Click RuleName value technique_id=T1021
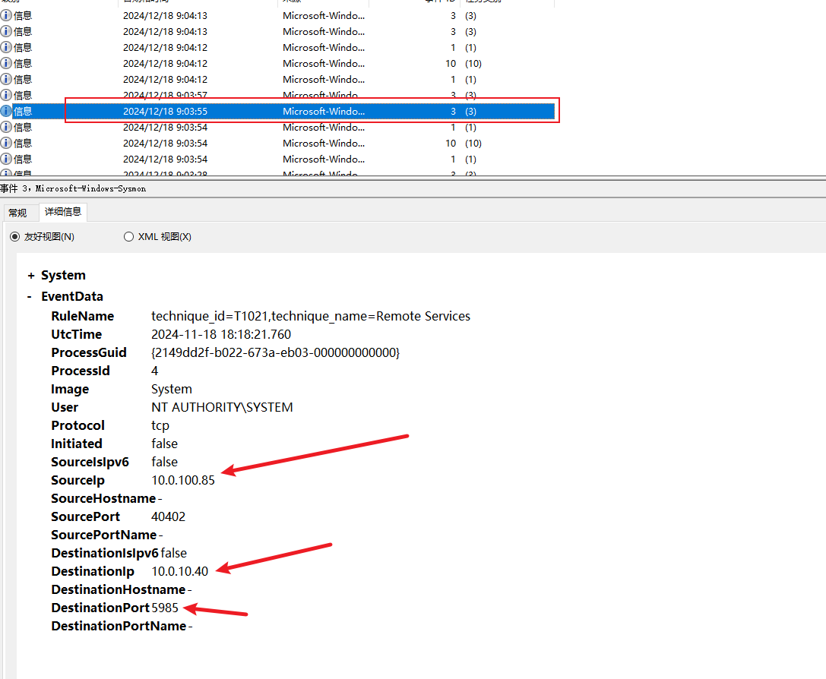Image resolution: width=826 pixels, height=679 pixels. (x=311, y=316)
